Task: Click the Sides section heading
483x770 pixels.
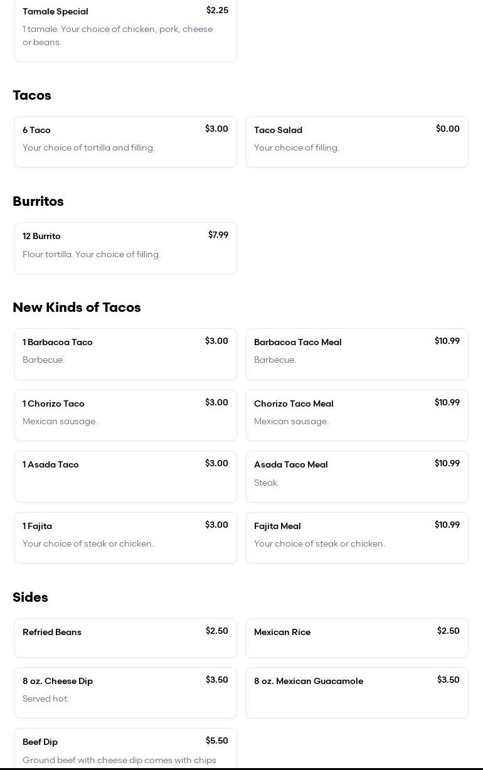Action: tap(30, 597)
